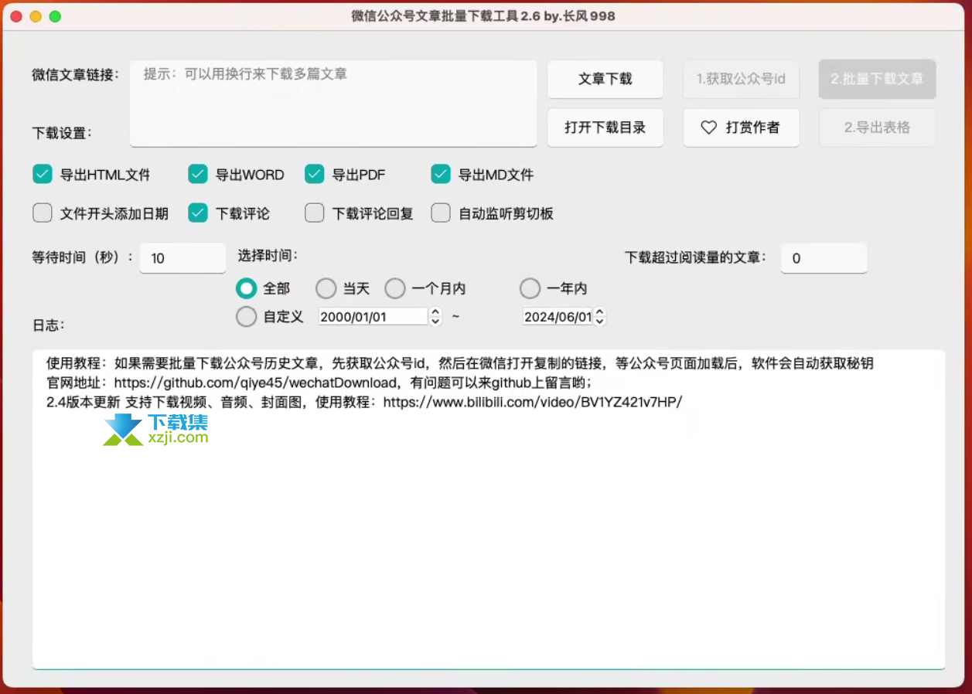Click the 文章下载 button
Viewport: 972px width, 694px height.
[605, 79]
